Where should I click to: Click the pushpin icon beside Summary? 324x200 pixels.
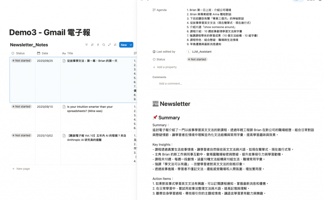click(155, 117)
